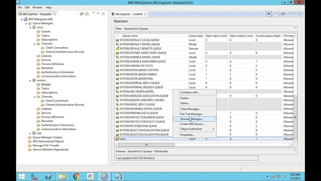Click the network icon in system tray
Viewport: 321px width, 181px height.
point(278,176)
